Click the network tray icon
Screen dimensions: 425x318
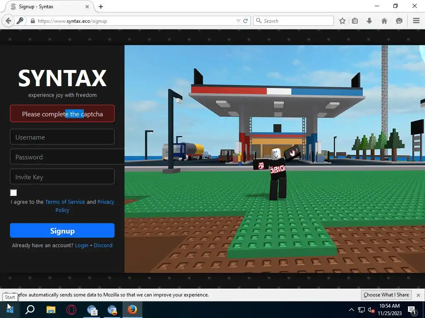pyautogui.click(x=361, y=310)
